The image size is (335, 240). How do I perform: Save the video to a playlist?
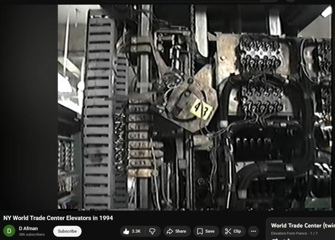click(x=206, y=231)
